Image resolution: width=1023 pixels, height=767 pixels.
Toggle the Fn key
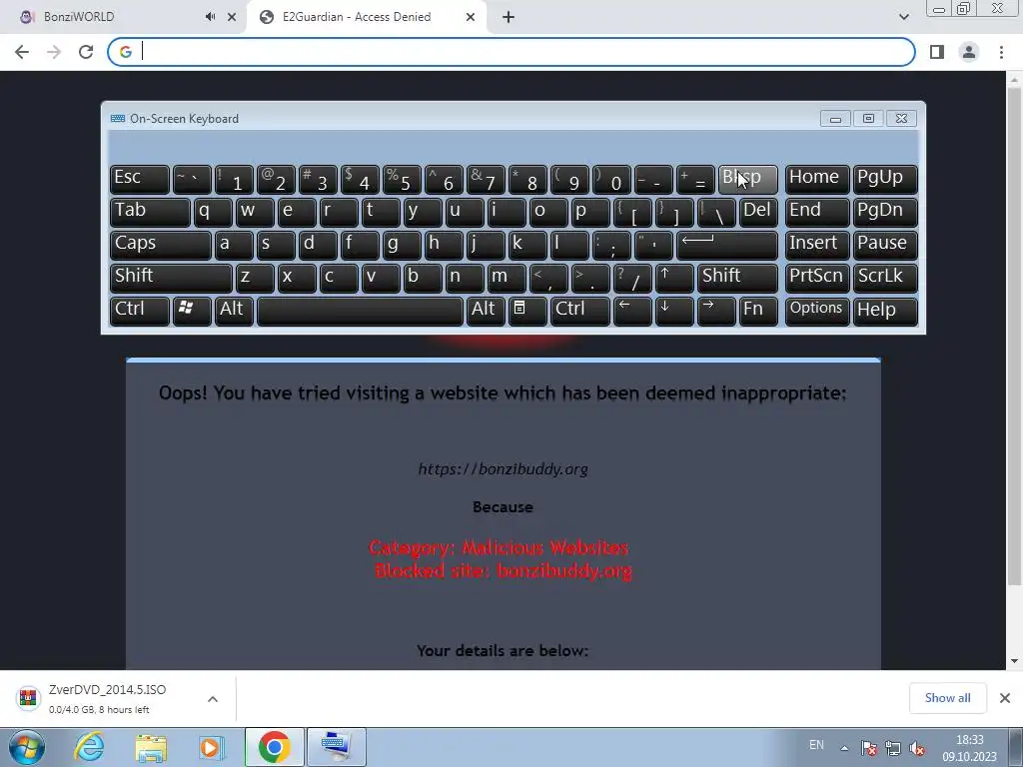tap(758, 312)
